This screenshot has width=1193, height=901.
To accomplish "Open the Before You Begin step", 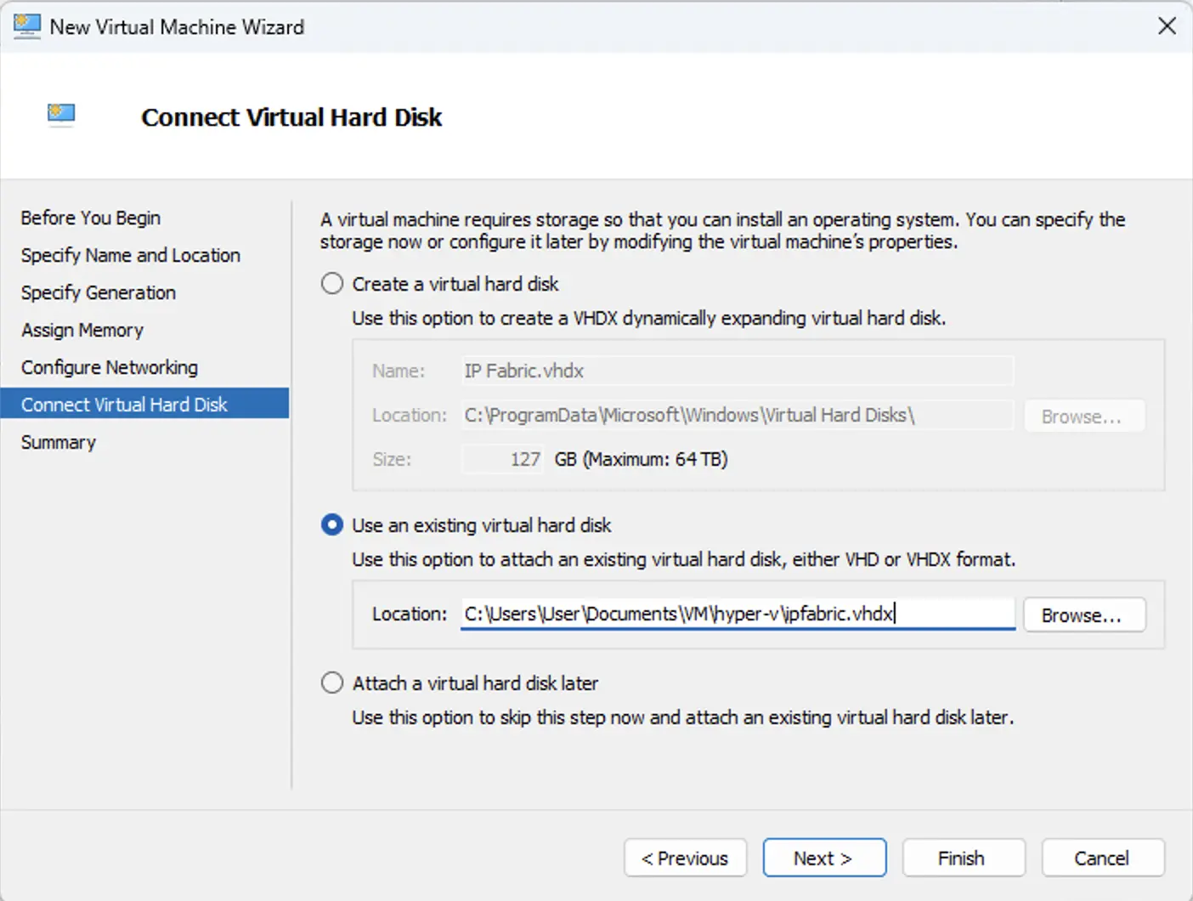I will (90, 218).
